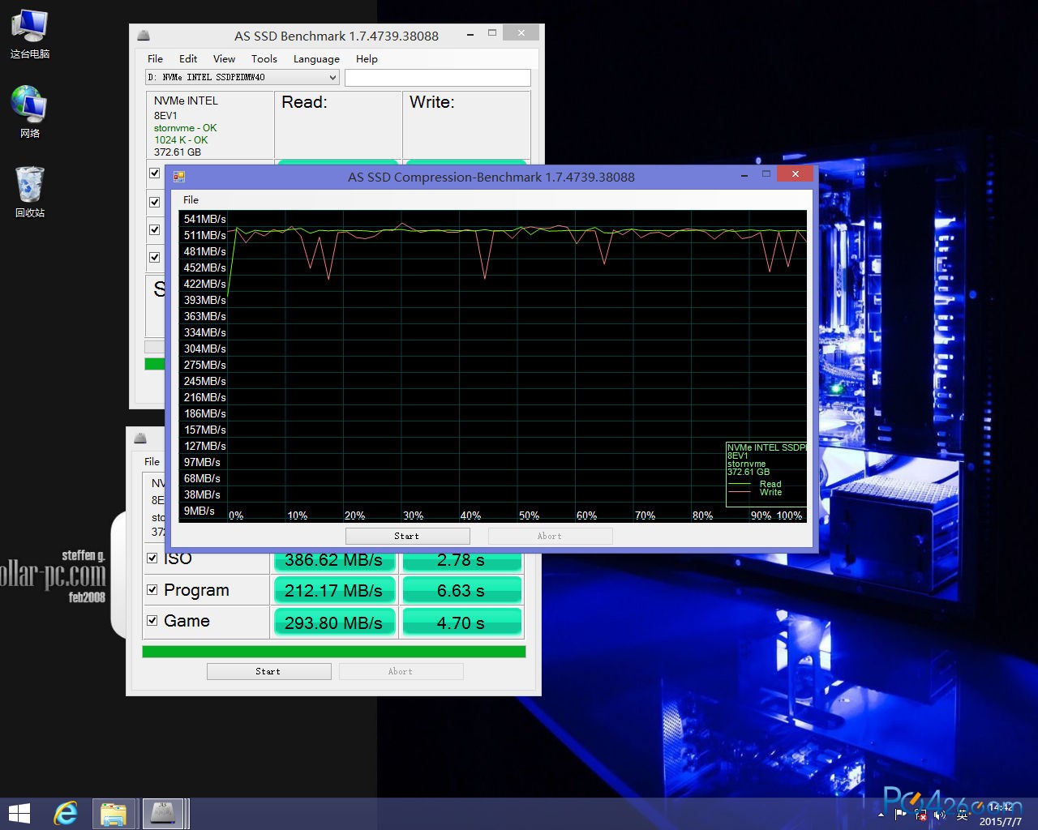
Task: Click the Copy-Benchmark window title icon
Action: click(x=140, y=439)
